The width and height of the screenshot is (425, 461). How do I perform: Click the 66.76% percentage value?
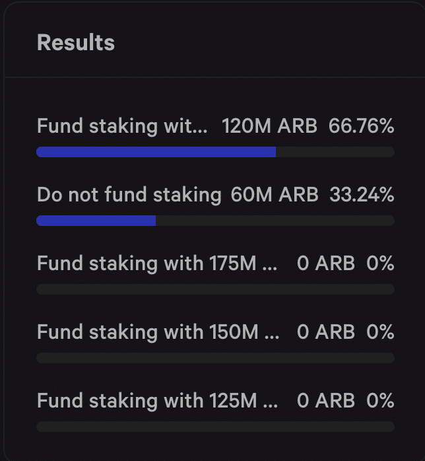click(361, 126)
